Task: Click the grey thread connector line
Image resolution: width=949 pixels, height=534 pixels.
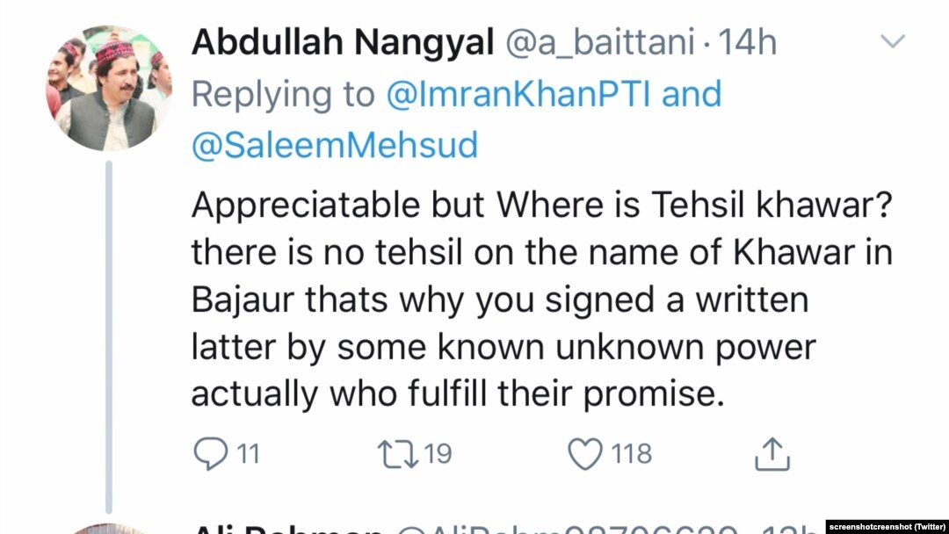Action: [109, 336]
